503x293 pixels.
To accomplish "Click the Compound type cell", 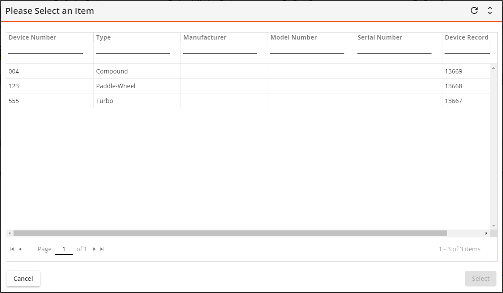I will pyautogui.click(x=137, y=71).
